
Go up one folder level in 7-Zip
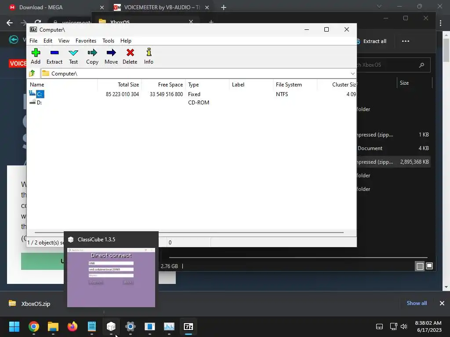[32, 73]
